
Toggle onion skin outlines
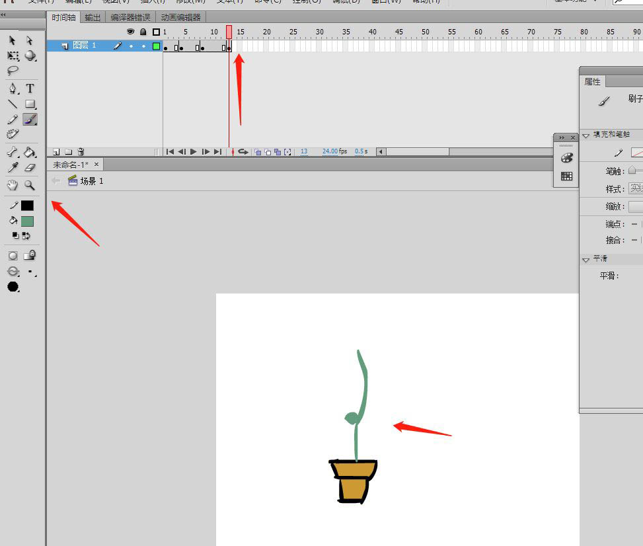(268, 152)
